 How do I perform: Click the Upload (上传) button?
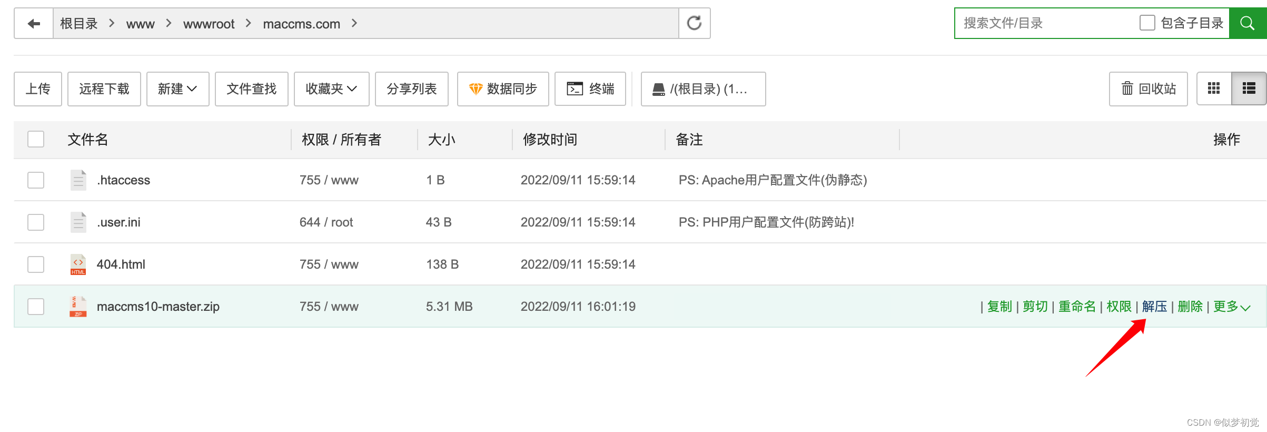point(38,89)
